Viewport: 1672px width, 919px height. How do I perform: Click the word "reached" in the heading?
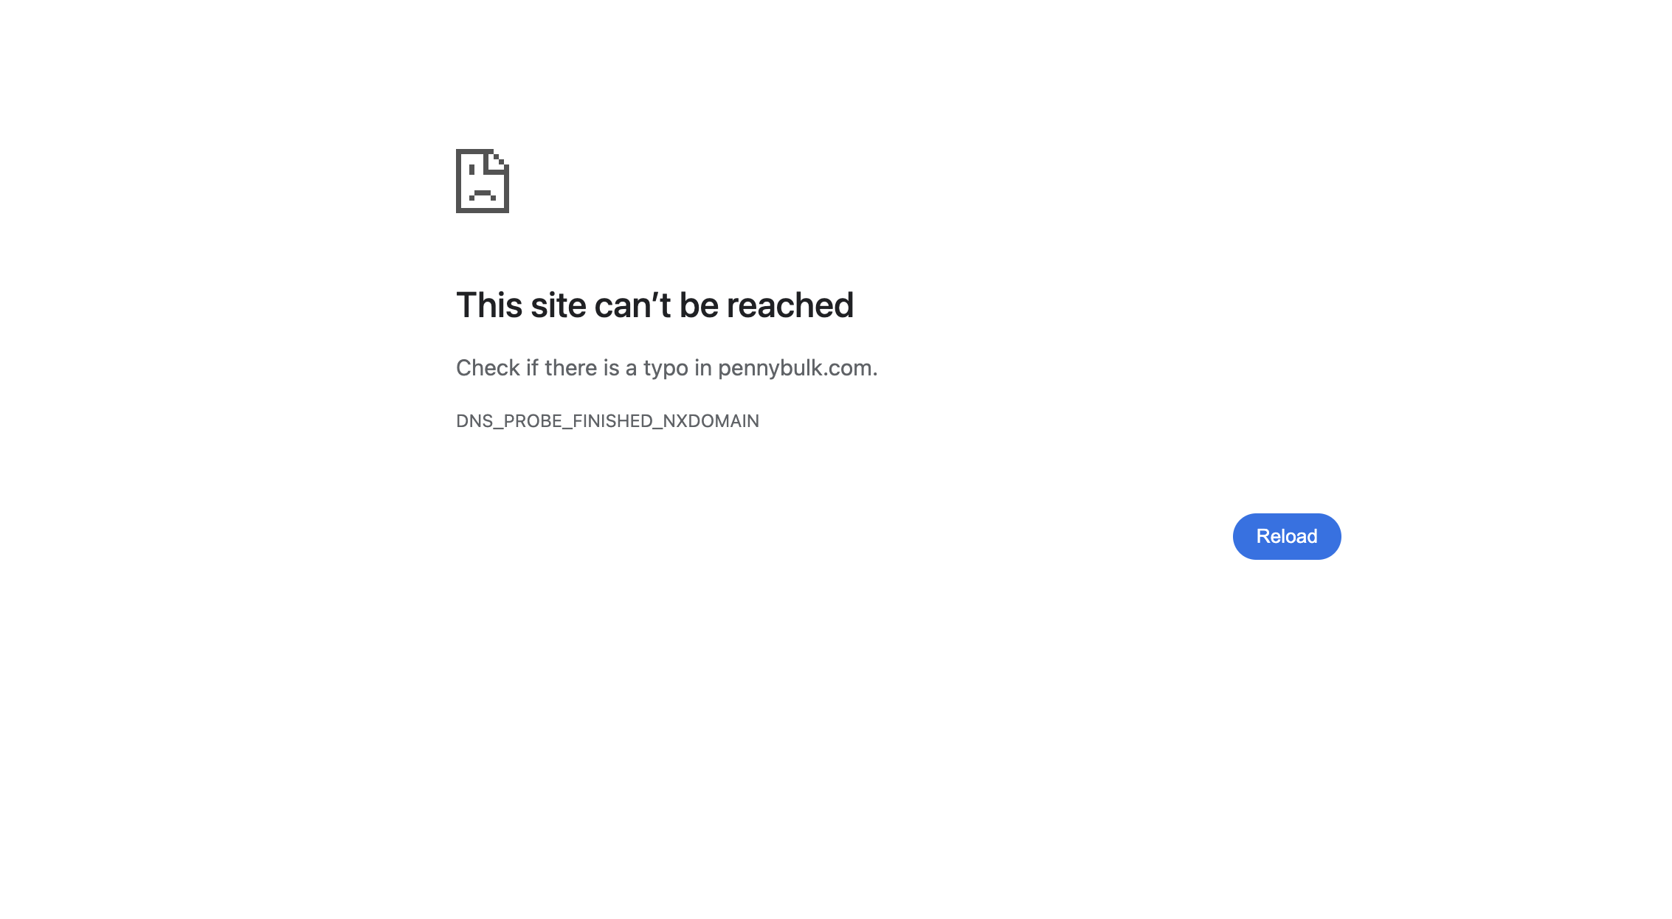click(x=790, y=305)
